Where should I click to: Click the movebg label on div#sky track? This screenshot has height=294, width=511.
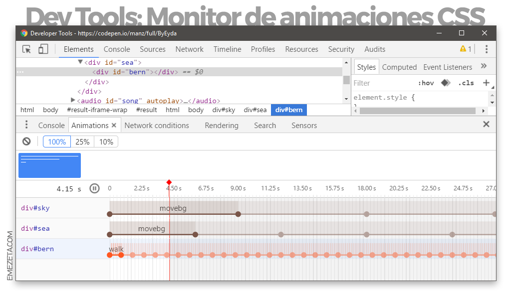point(173,208)
